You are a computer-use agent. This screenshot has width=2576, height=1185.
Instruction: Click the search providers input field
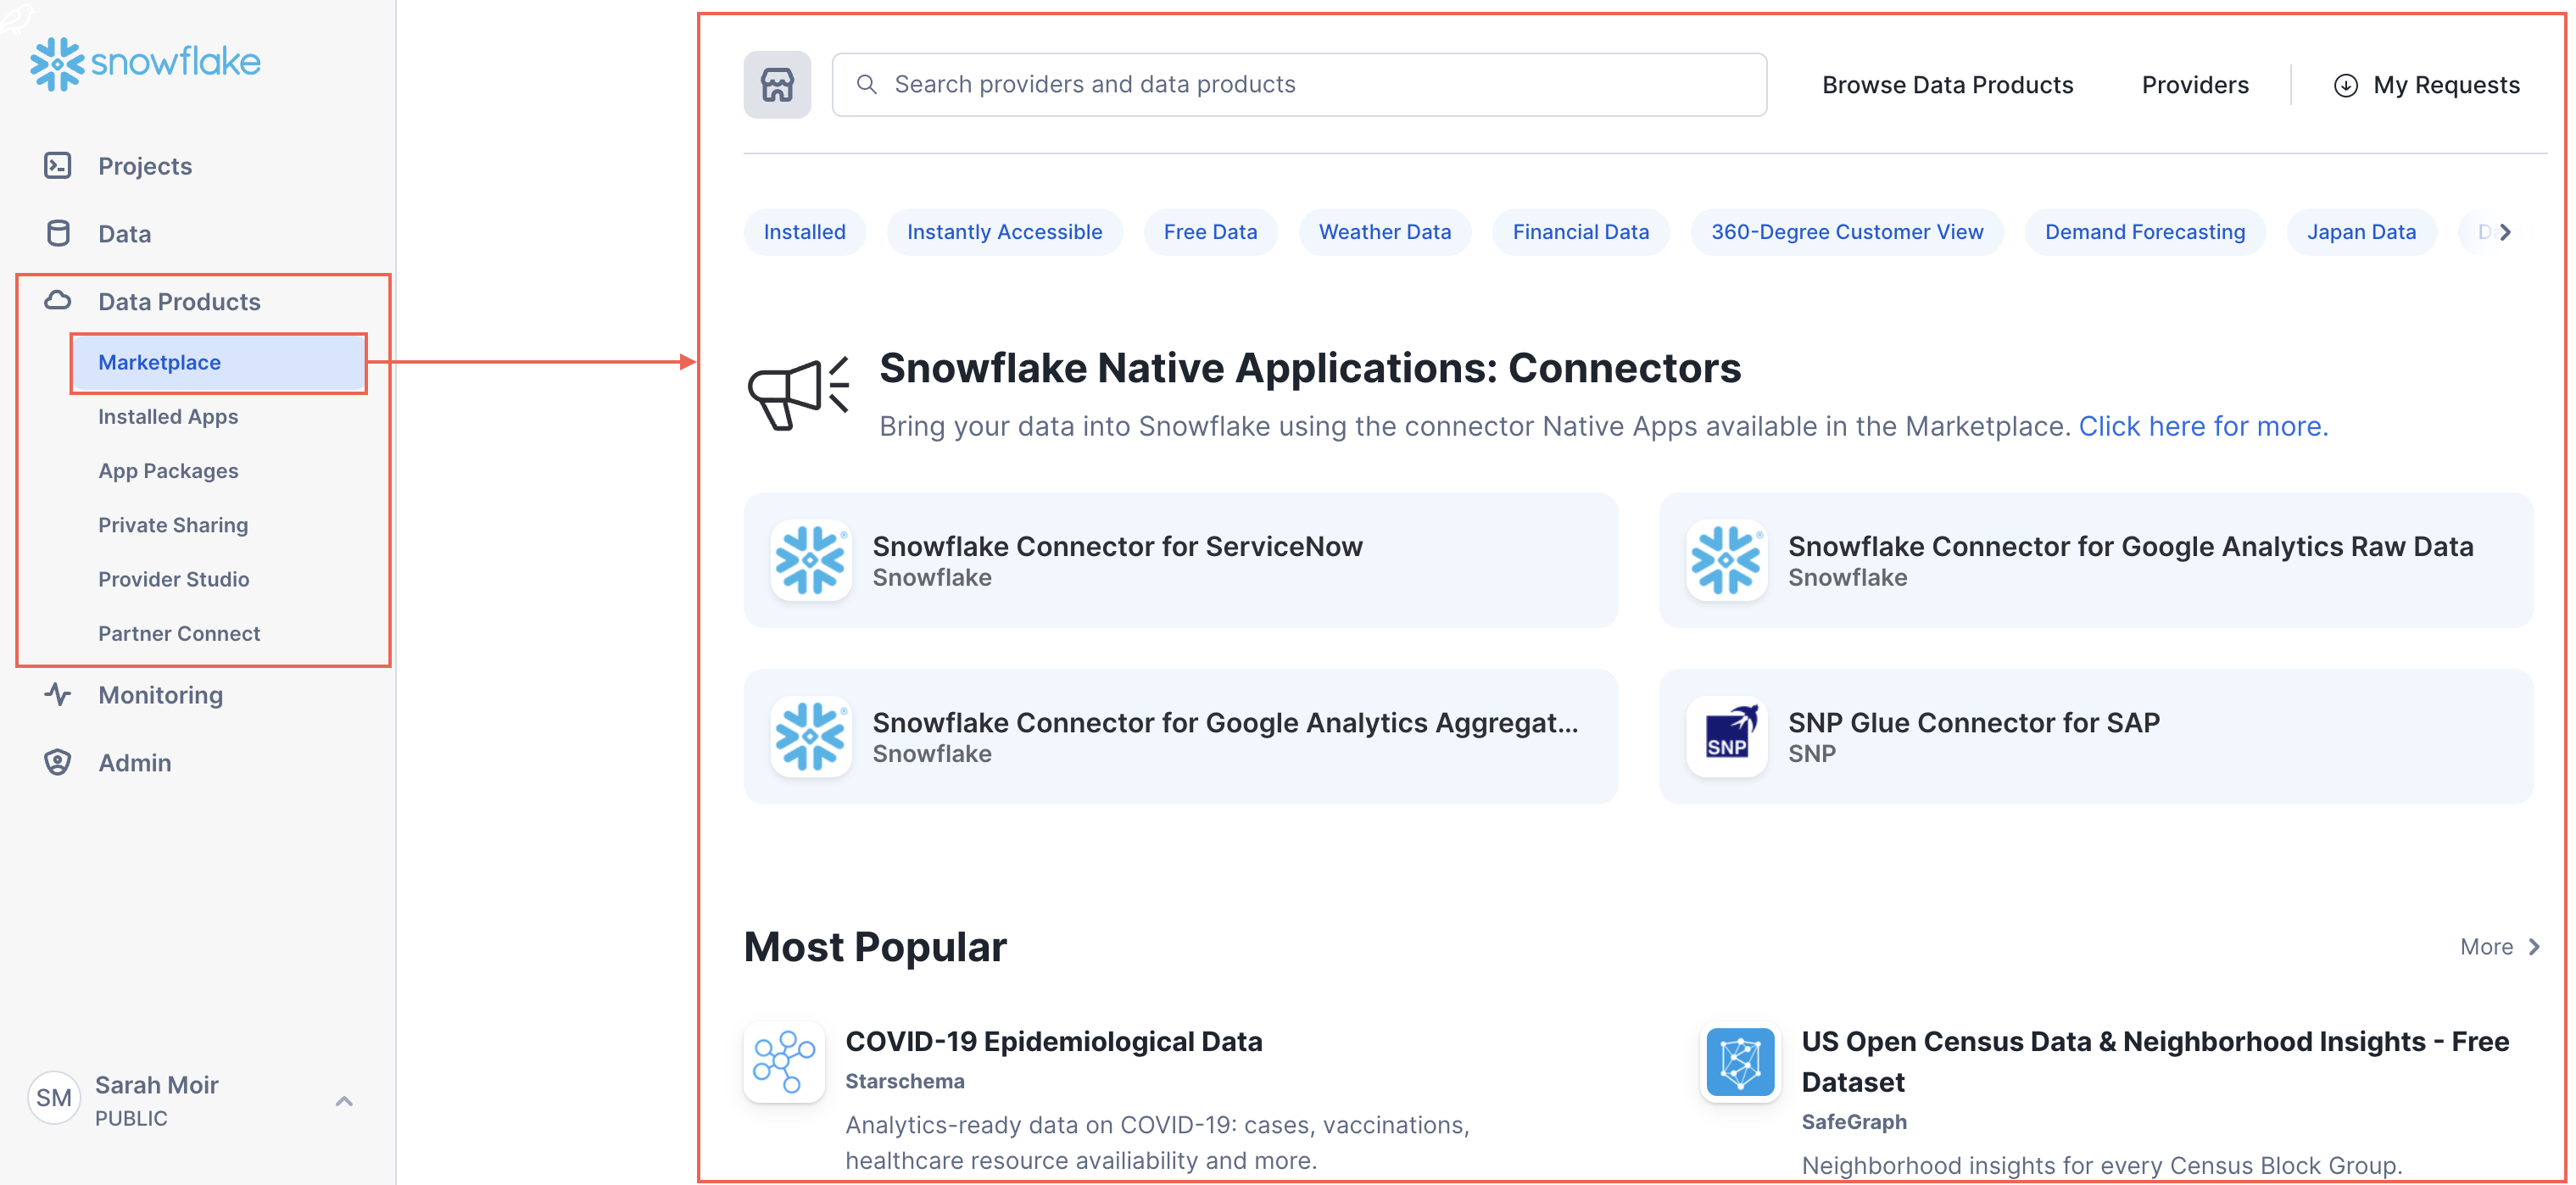click(x=1299, y=85)
